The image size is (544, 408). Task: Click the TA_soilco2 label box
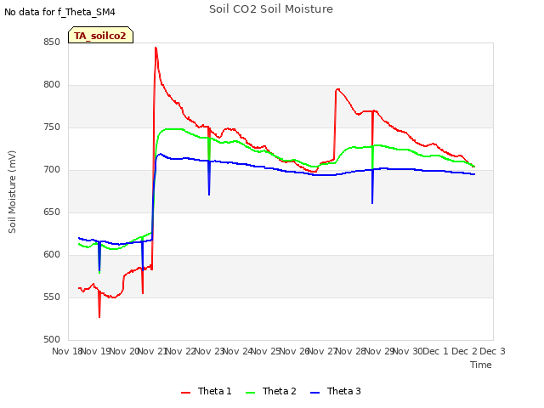100,35
